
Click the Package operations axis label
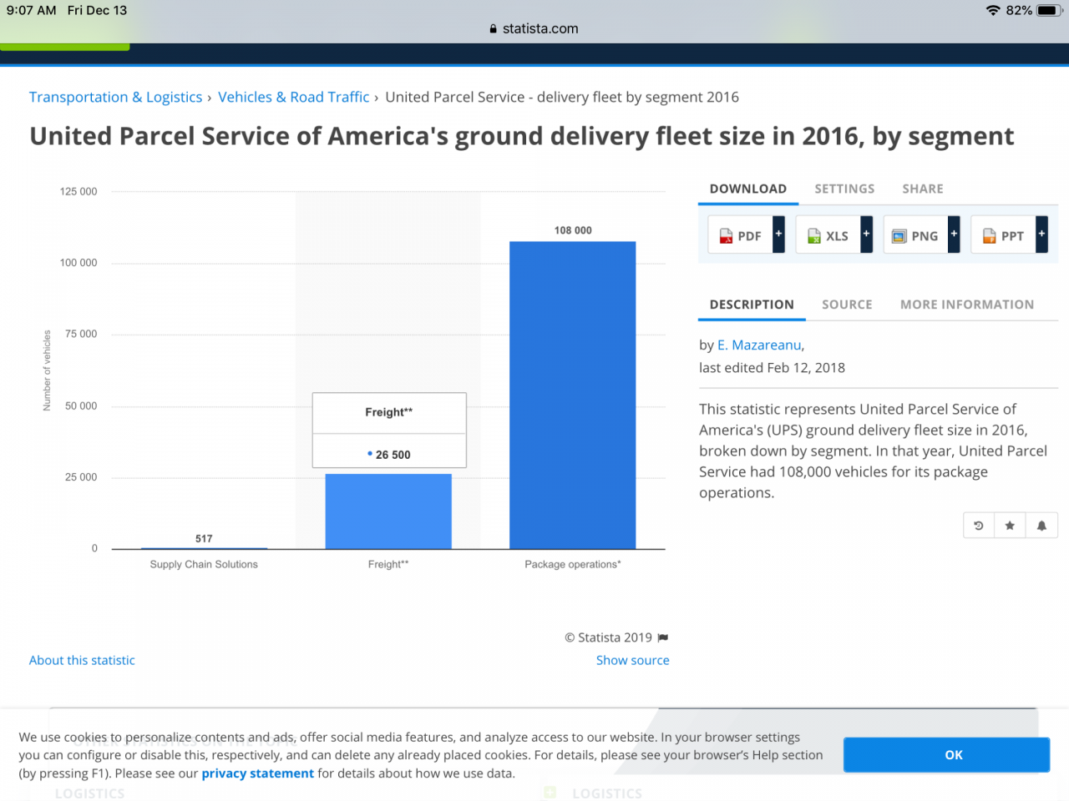[573, 565]
